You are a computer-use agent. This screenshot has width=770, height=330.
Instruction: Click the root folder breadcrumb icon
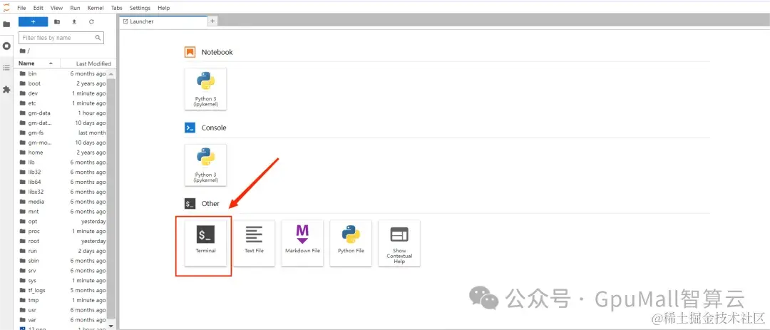[x=22, y=51]
